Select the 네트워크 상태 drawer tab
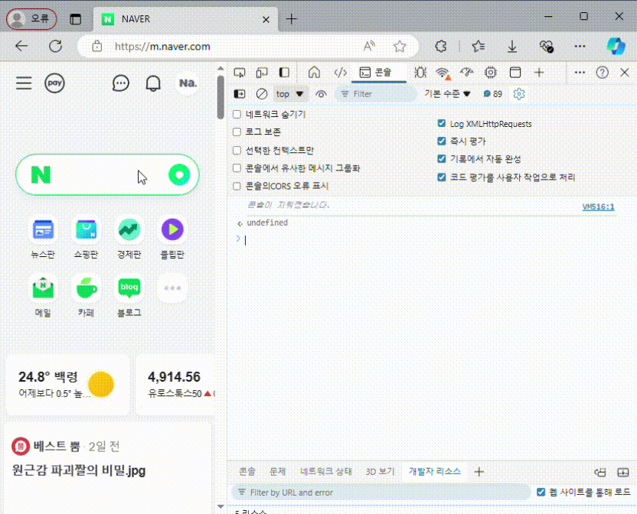 coord(326,472)
